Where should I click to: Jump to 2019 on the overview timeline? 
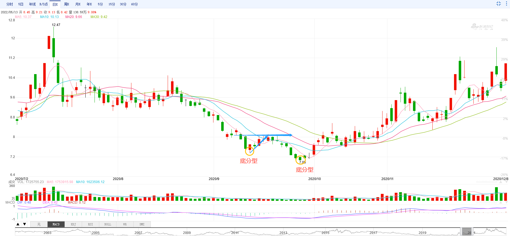pyautogui.click(x=422, y=233)
